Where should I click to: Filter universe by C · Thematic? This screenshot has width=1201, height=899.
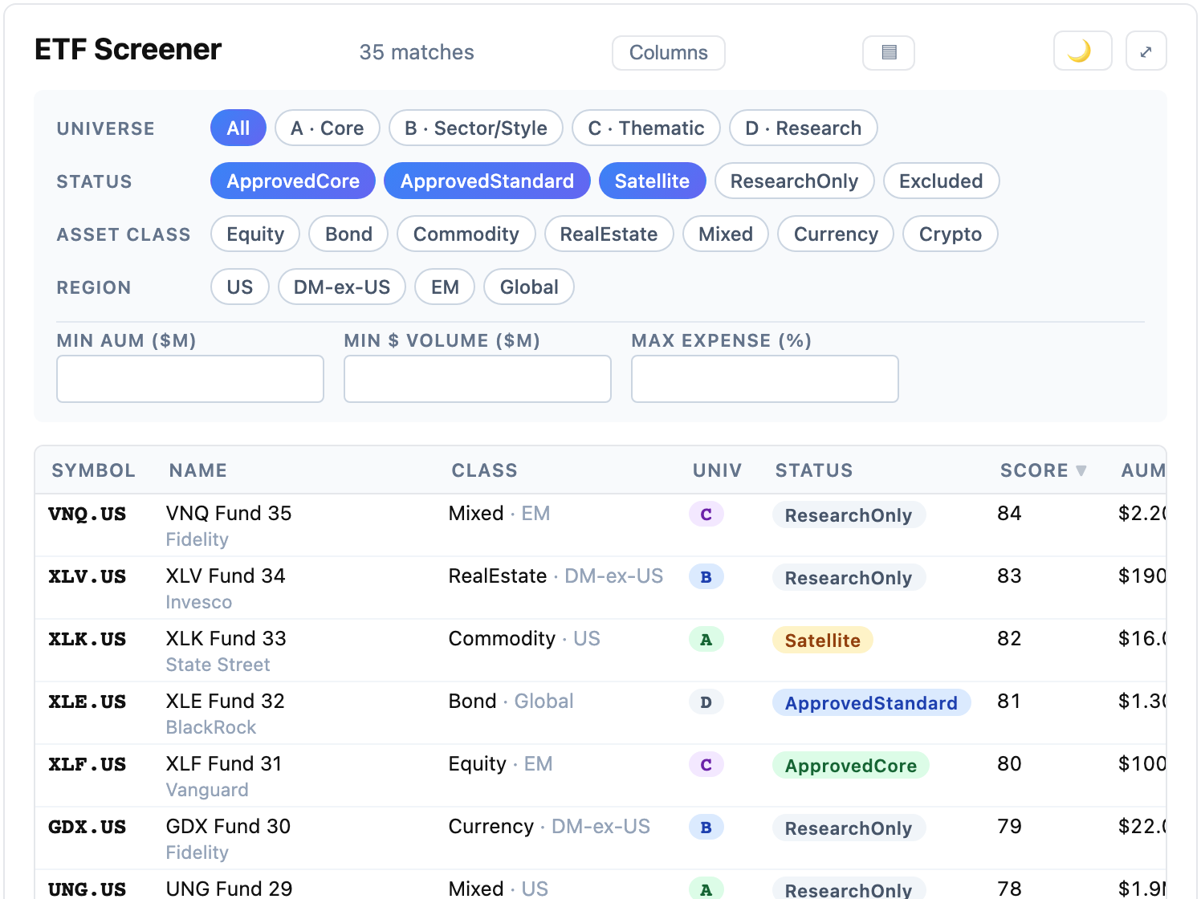[646, 128]
